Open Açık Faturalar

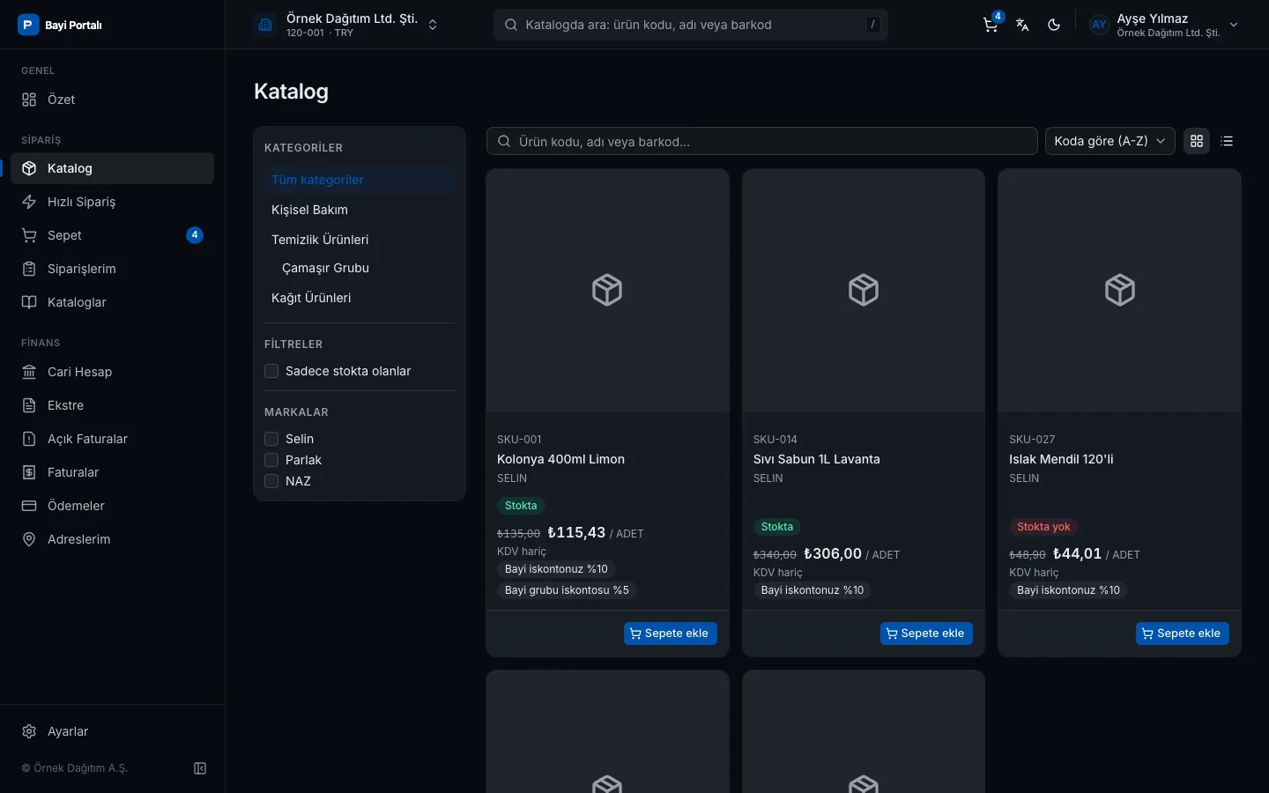112,439
